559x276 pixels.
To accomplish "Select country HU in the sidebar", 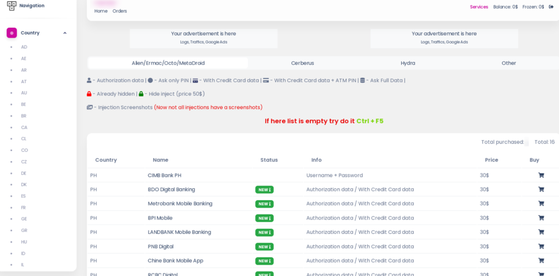I will pos(24,242).
